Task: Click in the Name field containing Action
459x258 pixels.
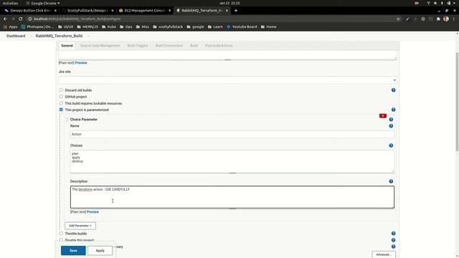Action: tap(232, 134)
